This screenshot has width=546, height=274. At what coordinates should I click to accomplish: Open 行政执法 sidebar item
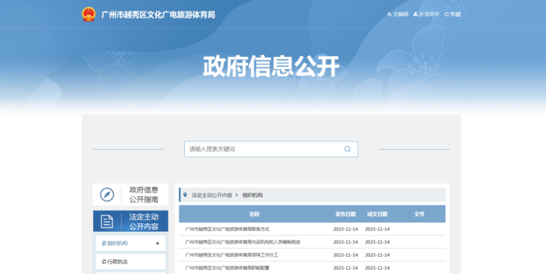tap(131, 261)
